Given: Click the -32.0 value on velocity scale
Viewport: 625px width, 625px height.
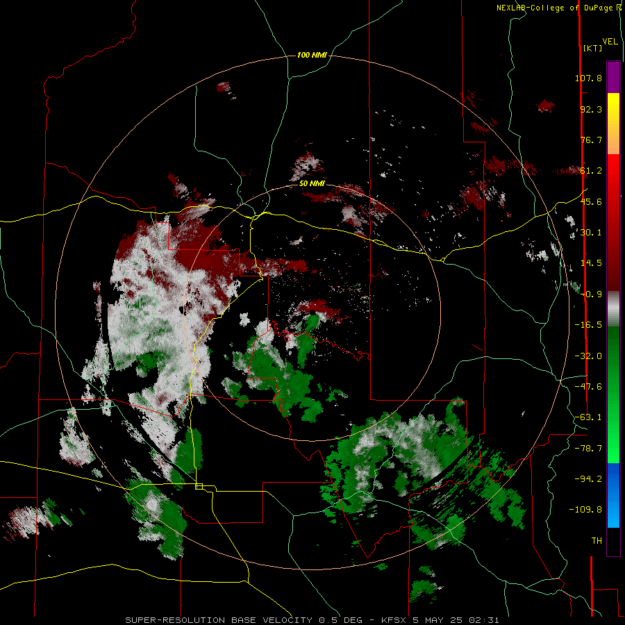Looking at the screenshot, I should 588,356.
